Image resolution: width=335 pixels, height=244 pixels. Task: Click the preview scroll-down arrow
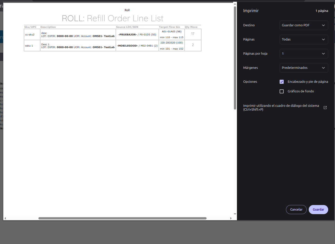[x=235, y=214]
